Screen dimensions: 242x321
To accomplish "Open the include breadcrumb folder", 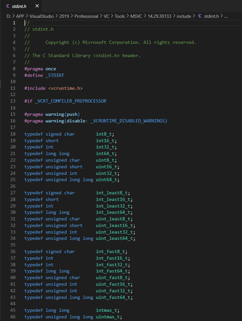I will (184, 16).
